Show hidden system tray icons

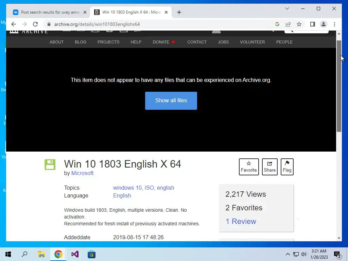(288, 254)
